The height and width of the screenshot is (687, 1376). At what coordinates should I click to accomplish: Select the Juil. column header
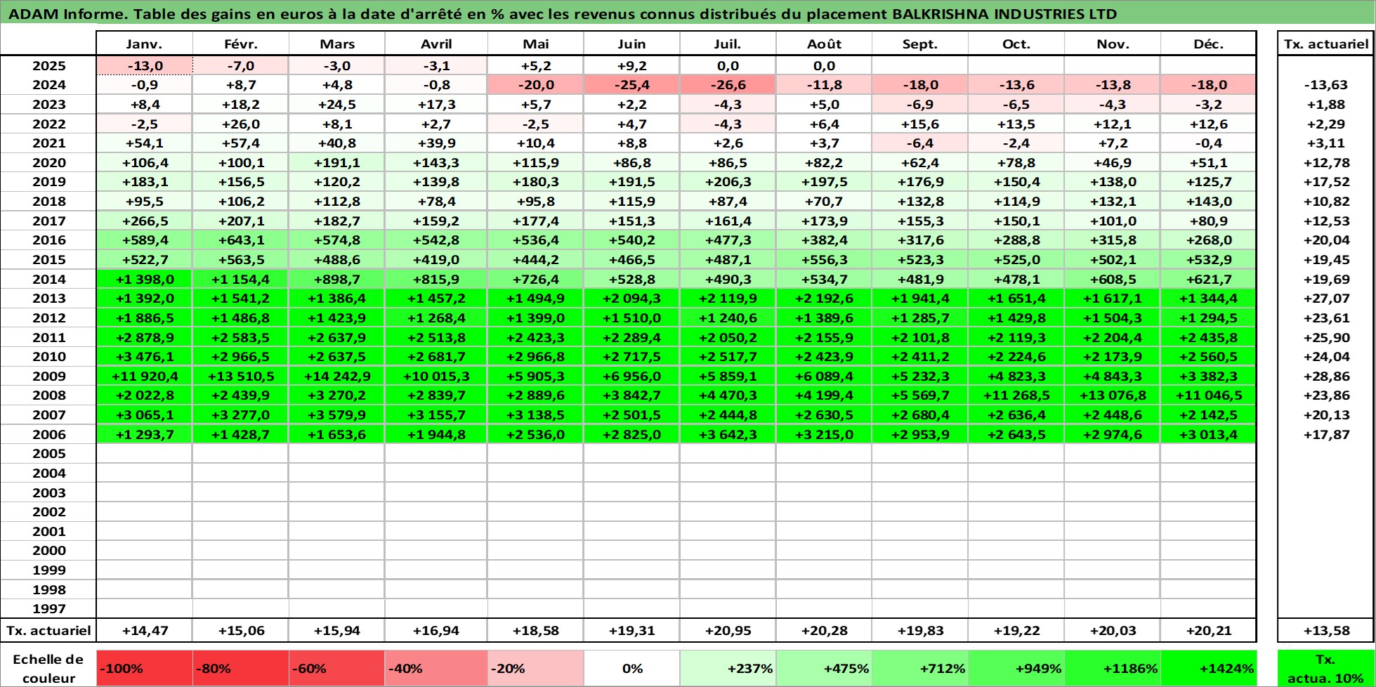728,44
